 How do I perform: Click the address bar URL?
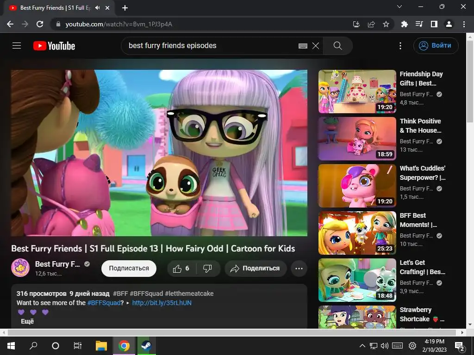118,24
